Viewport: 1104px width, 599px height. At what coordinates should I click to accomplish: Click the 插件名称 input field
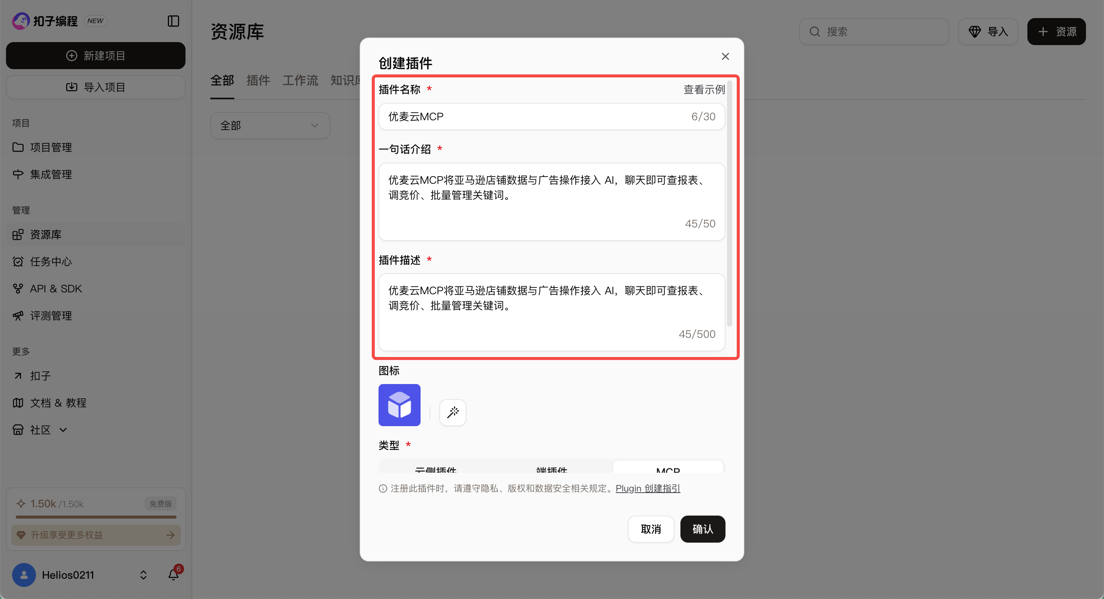pos(552,116)
